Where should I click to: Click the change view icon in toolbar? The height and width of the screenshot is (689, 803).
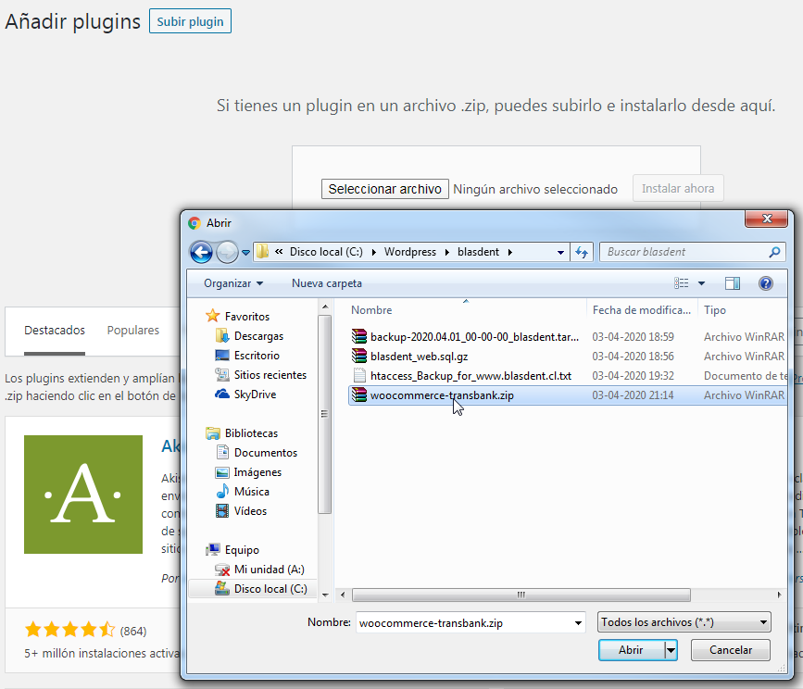click(682, 283)
